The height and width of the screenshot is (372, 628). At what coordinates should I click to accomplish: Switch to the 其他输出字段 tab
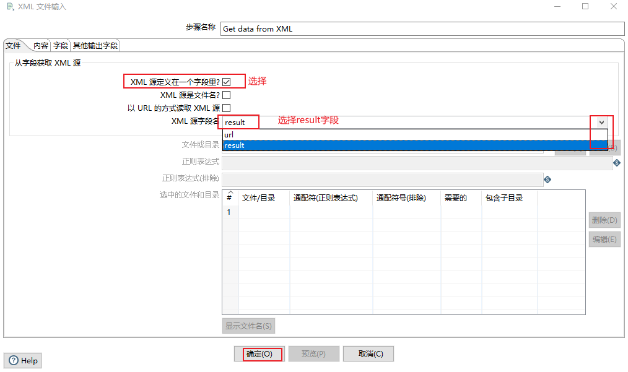[95, 45]
